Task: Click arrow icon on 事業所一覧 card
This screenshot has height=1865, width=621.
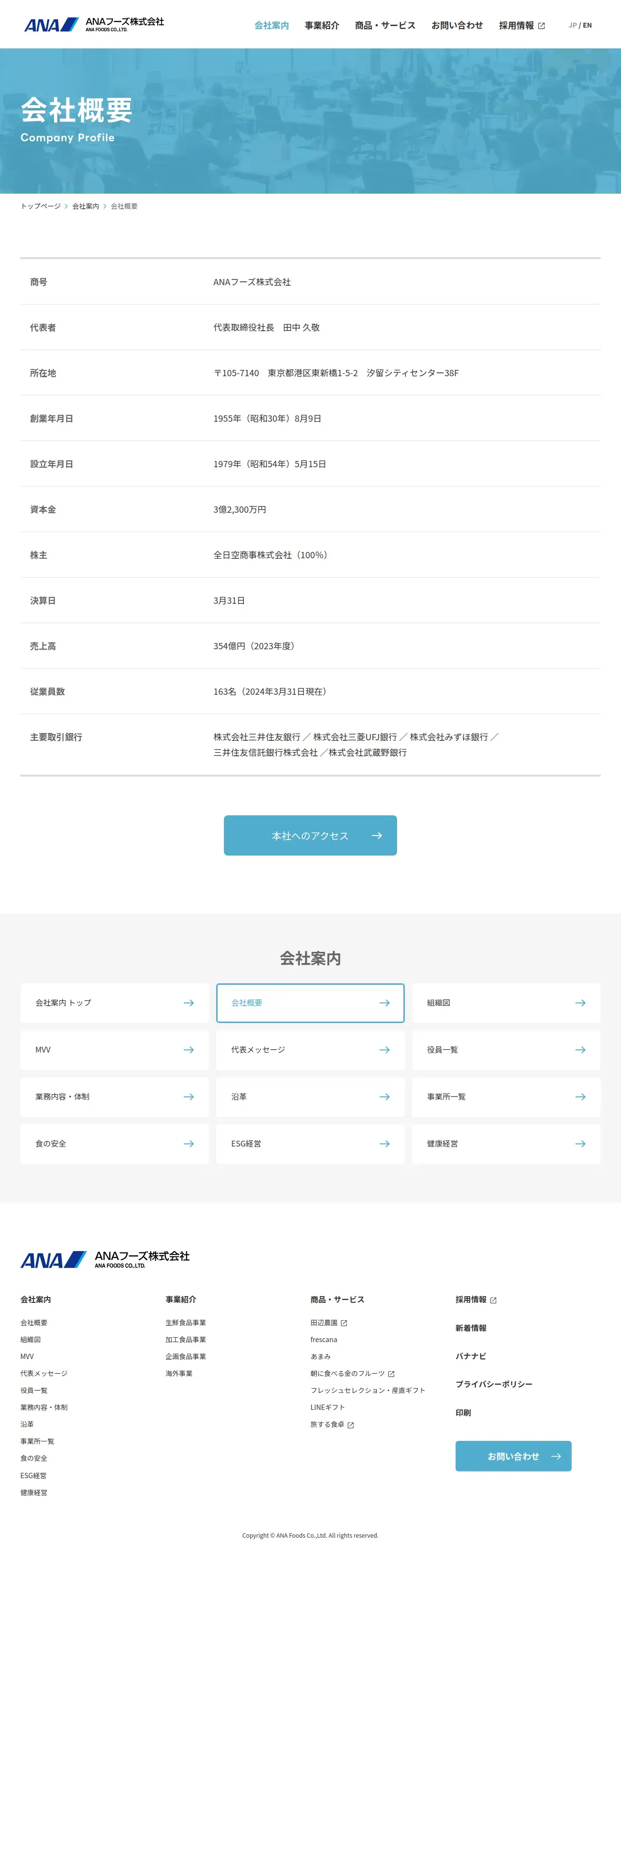Action: pos(580,1097)
